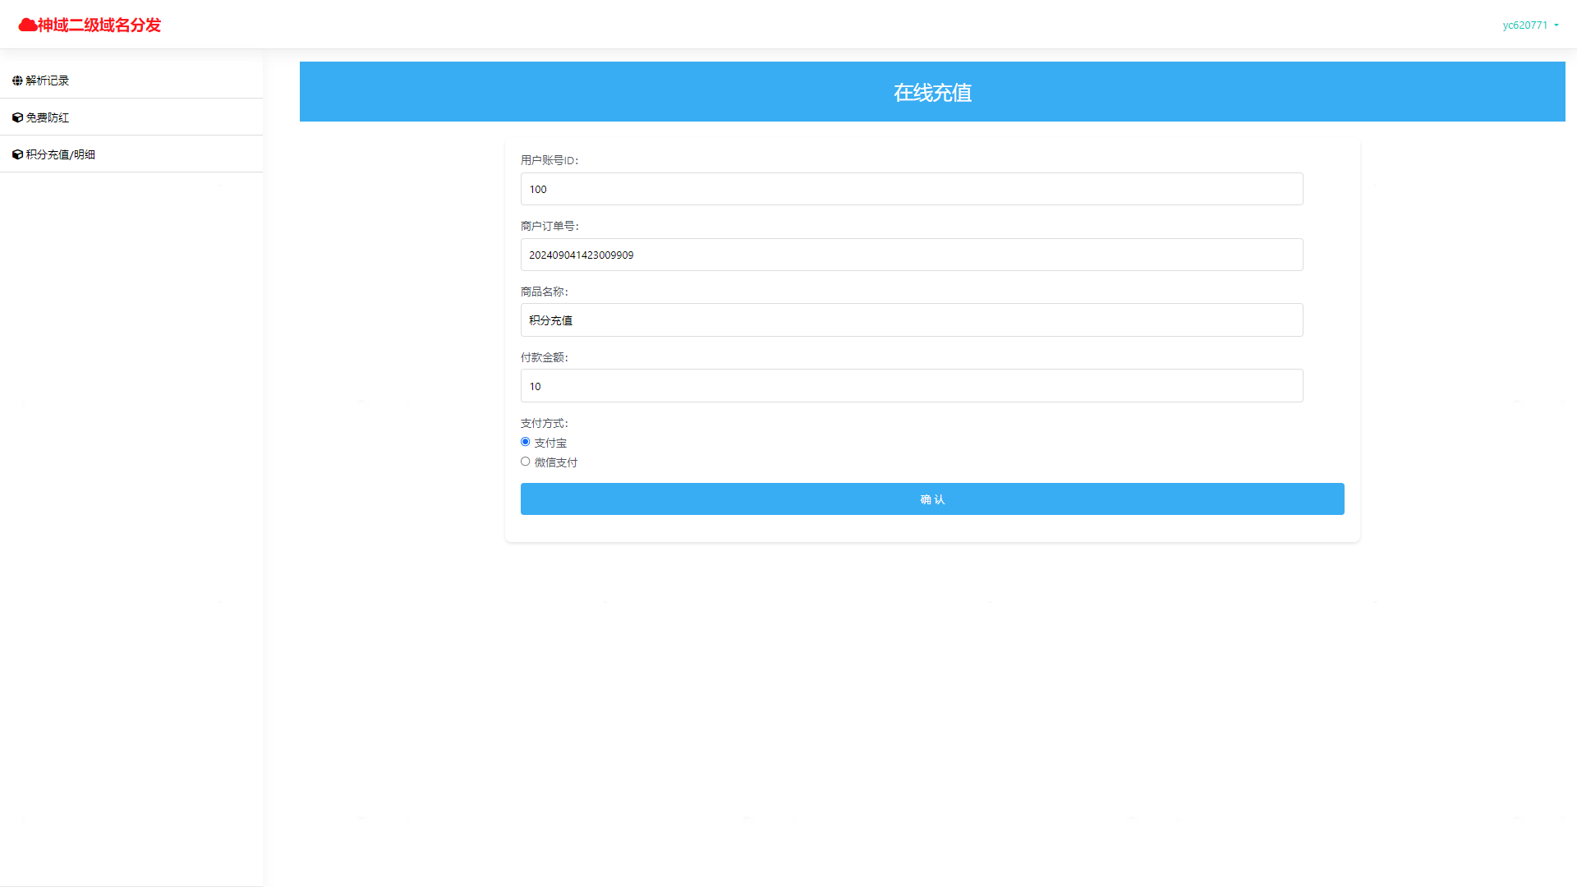Click the globe icon beside 解析记录
1577x887 pixels.
tap(17, 80)
